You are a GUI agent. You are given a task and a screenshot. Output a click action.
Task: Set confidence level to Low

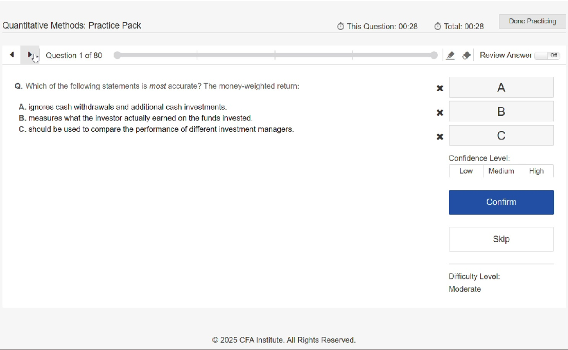point(466,171)
